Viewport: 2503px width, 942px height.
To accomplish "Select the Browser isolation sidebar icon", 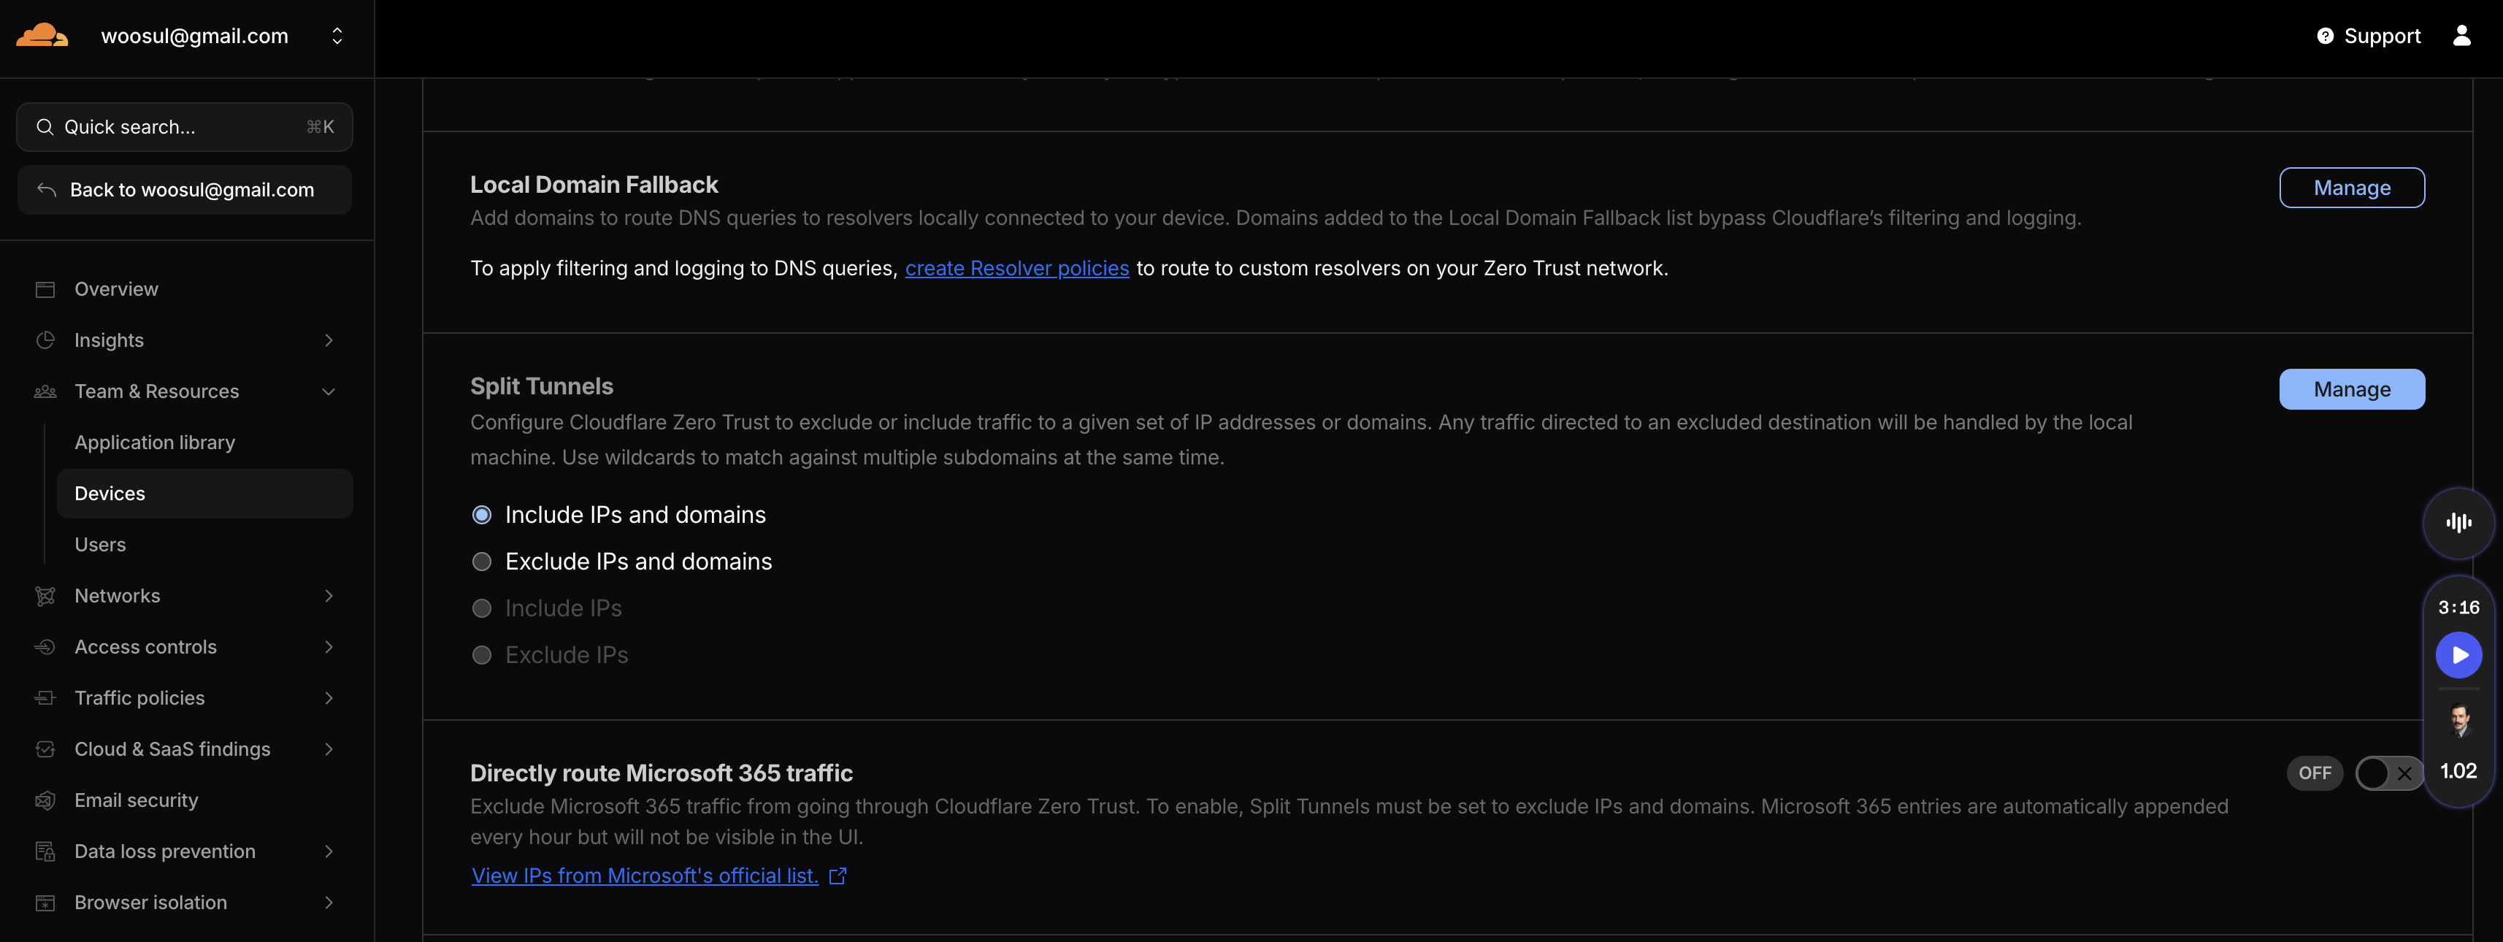I will (46, 902).
